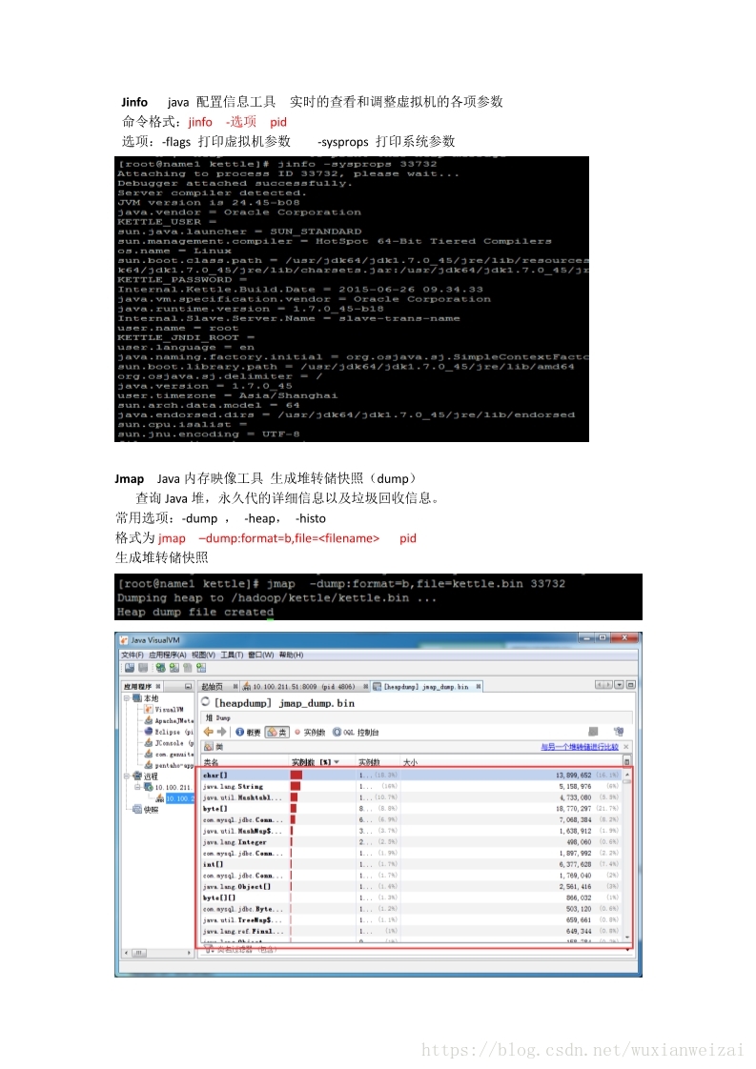Show the 实例数 instances view
The height and width of the screenshot is (1069, 756).
310,733
